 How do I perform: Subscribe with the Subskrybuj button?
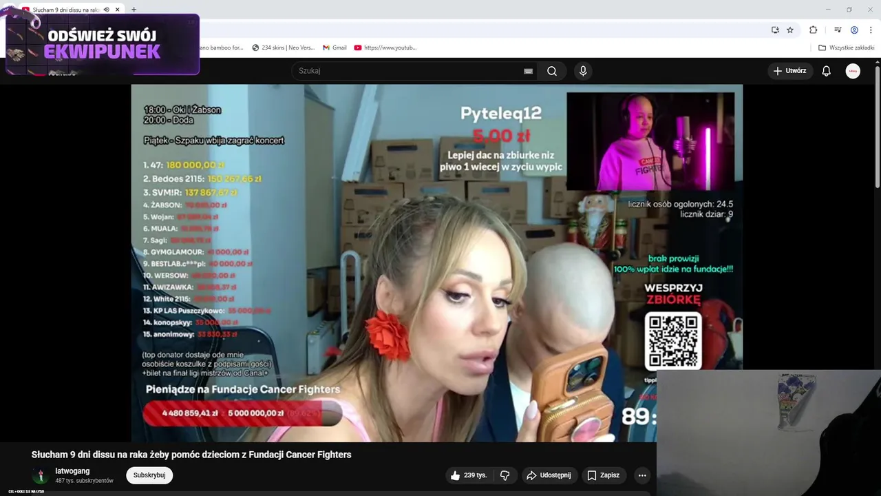click(x=149, y=475)
